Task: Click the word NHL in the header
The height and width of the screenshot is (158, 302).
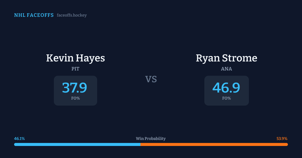Action: [20, 15]
